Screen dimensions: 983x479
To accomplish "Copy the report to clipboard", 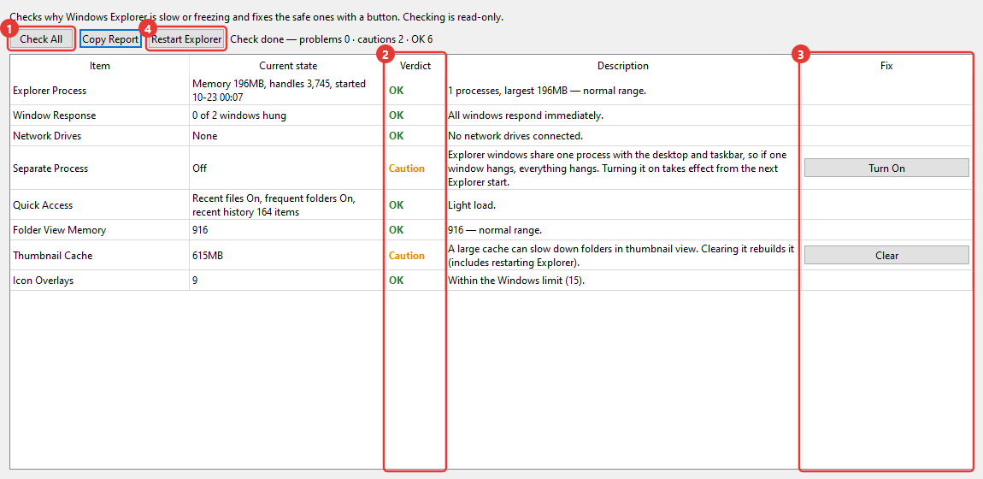I will pyautogui.click(x=110, y=38).
